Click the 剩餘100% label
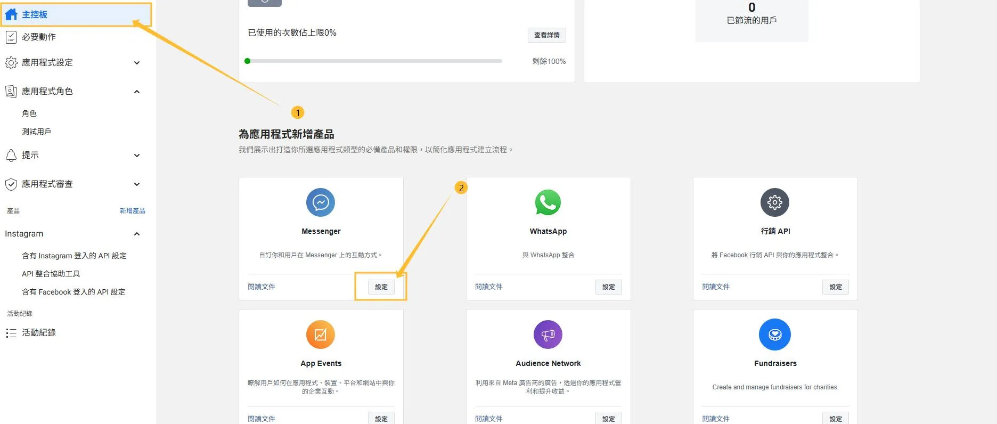Screen dimensions: 997x424 tap(549, 61)
